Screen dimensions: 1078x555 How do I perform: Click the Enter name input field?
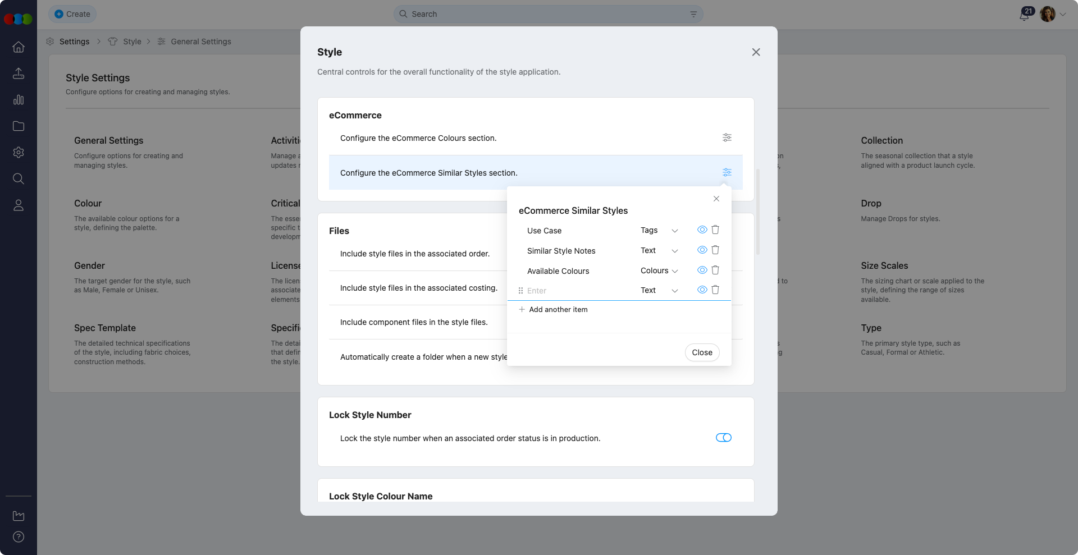(x=578, y=291)
